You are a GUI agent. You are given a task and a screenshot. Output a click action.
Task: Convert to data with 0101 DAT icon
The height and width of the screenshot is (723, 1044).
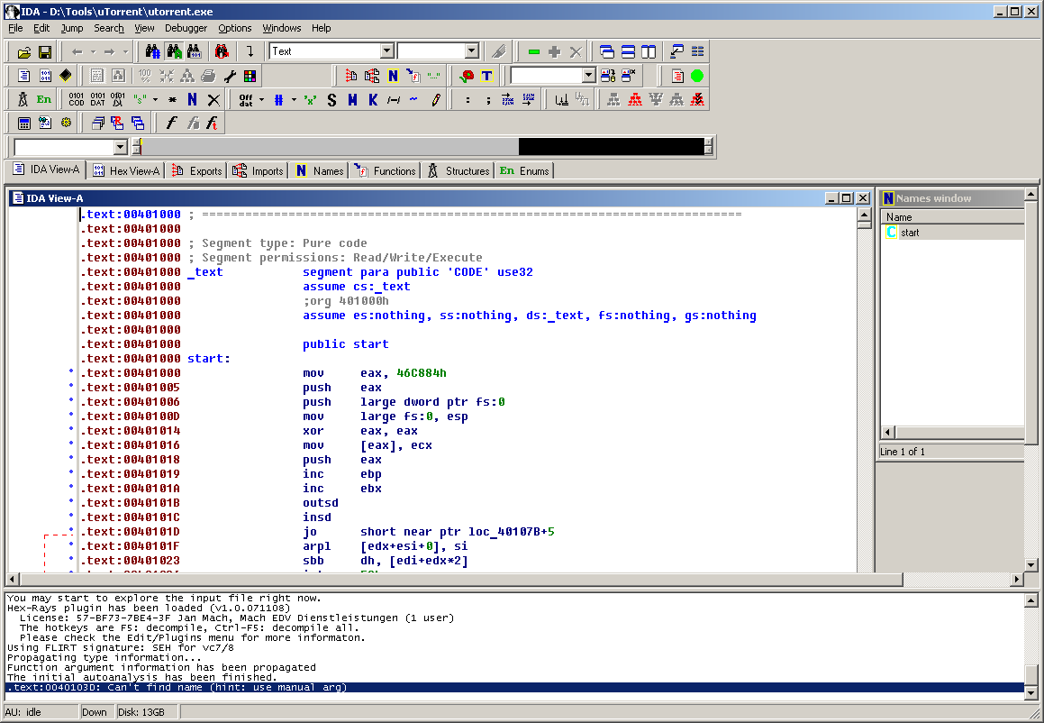coord(97,100)
